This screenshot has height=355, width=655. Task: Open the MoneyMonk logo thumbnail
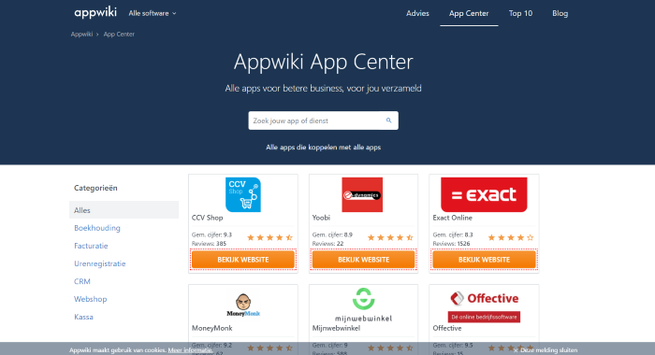point(243,305)
